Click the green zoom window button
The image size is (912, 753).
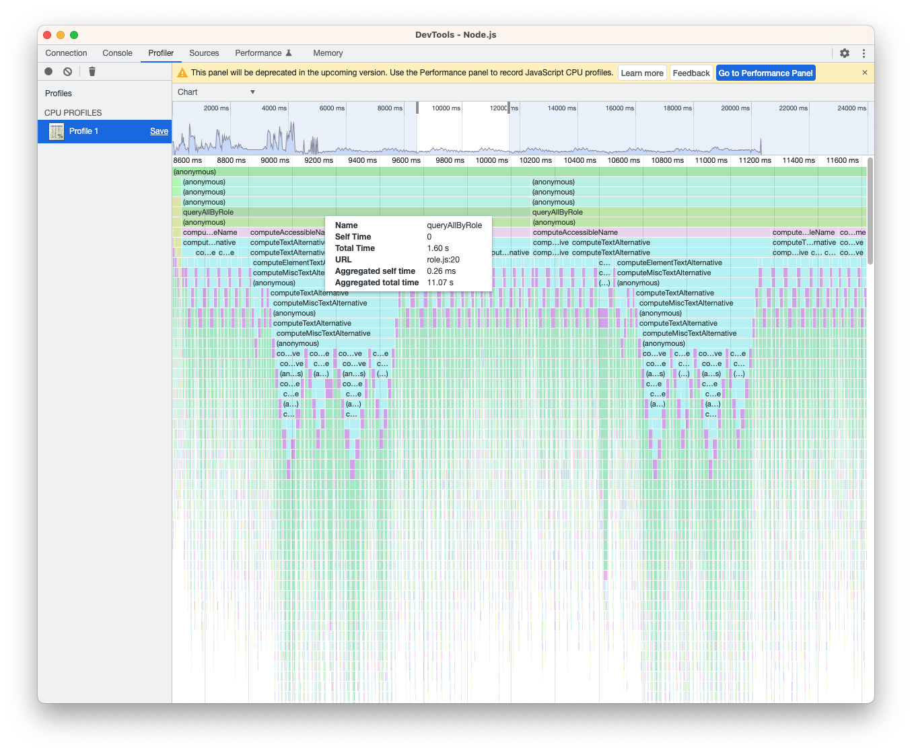click(74, 35)
